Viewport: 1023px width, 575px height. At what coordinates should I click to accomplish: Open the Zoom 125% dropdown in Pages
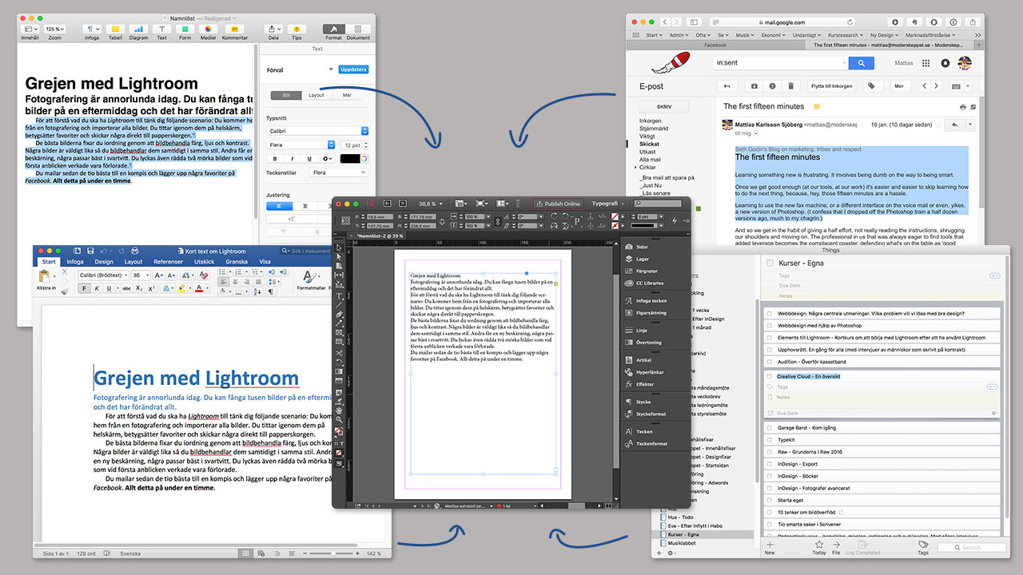pyautogui.click(x=54, y=30)
